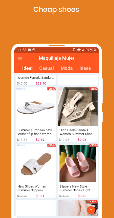Open the hamburger navigation menu
114x218 pixels.
(x=20, y=58)
